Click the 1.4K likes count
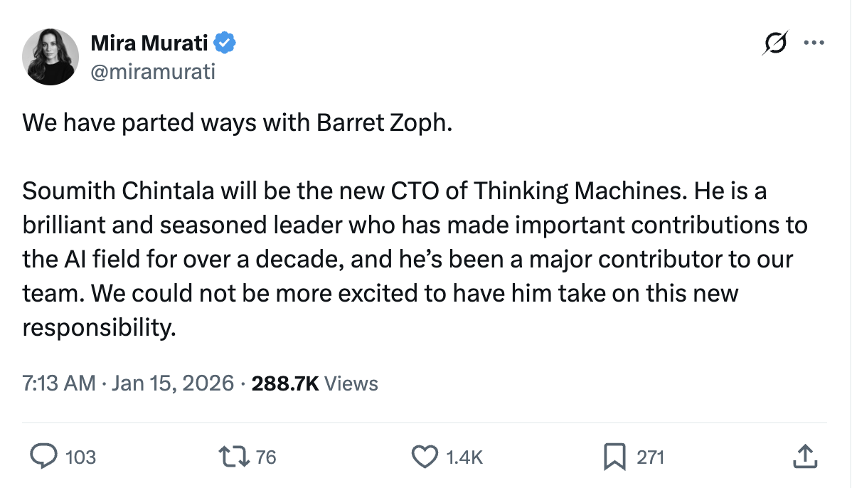This screenshot has width=852, height=488. point(464,457)
